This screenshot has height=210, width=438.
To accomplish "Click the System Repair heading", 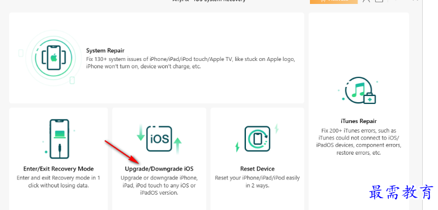I will click(x=105, y=51).
